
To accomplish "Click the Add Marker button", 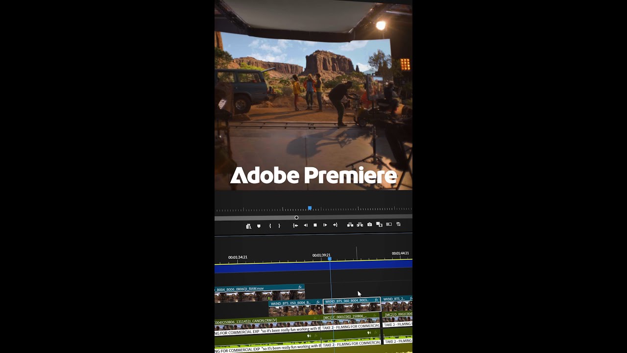I will 259,226.
